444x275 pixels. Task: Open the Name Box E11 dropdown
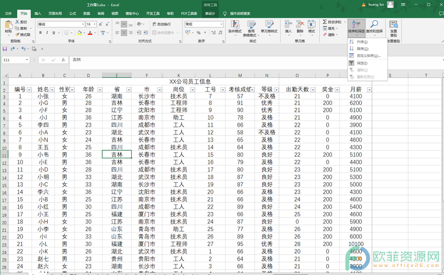coord(27,60)
